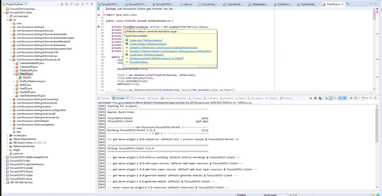Choose Change to 'FilterServiceImpl' quick fix
This screenshot has width=382, height=196.
click(170, 51)
